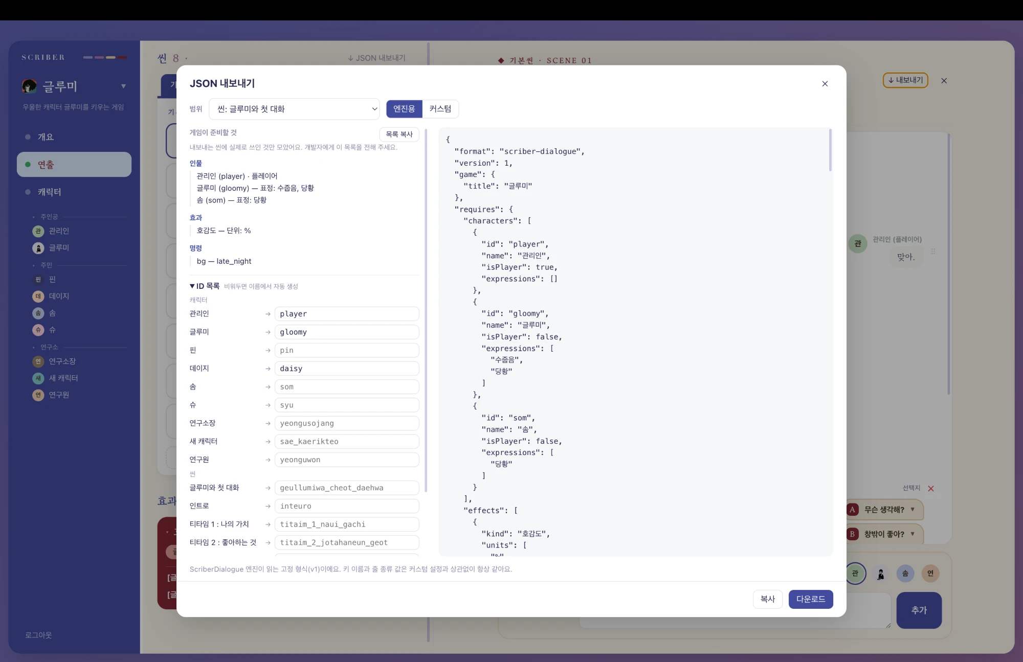Click the 다운로드 button
The height and width of the screenshot is (662, 1023).
(x=811, y=599)
